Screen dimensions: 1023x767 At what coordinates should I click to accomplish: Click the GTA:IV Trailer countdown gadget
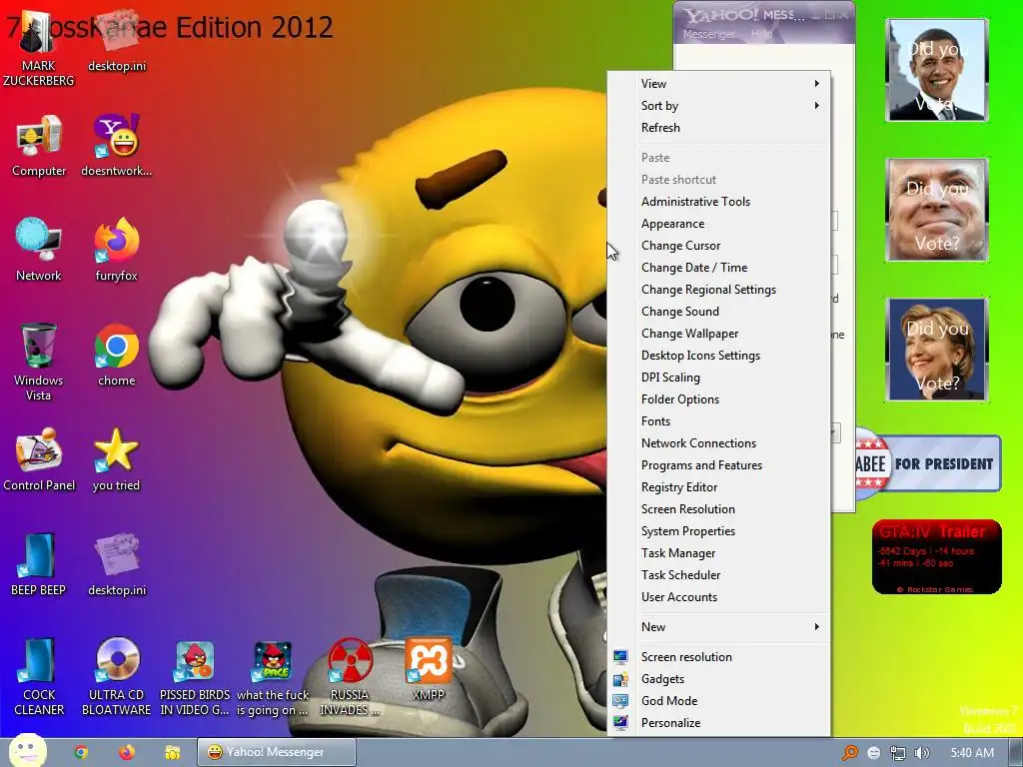point(936,557)
